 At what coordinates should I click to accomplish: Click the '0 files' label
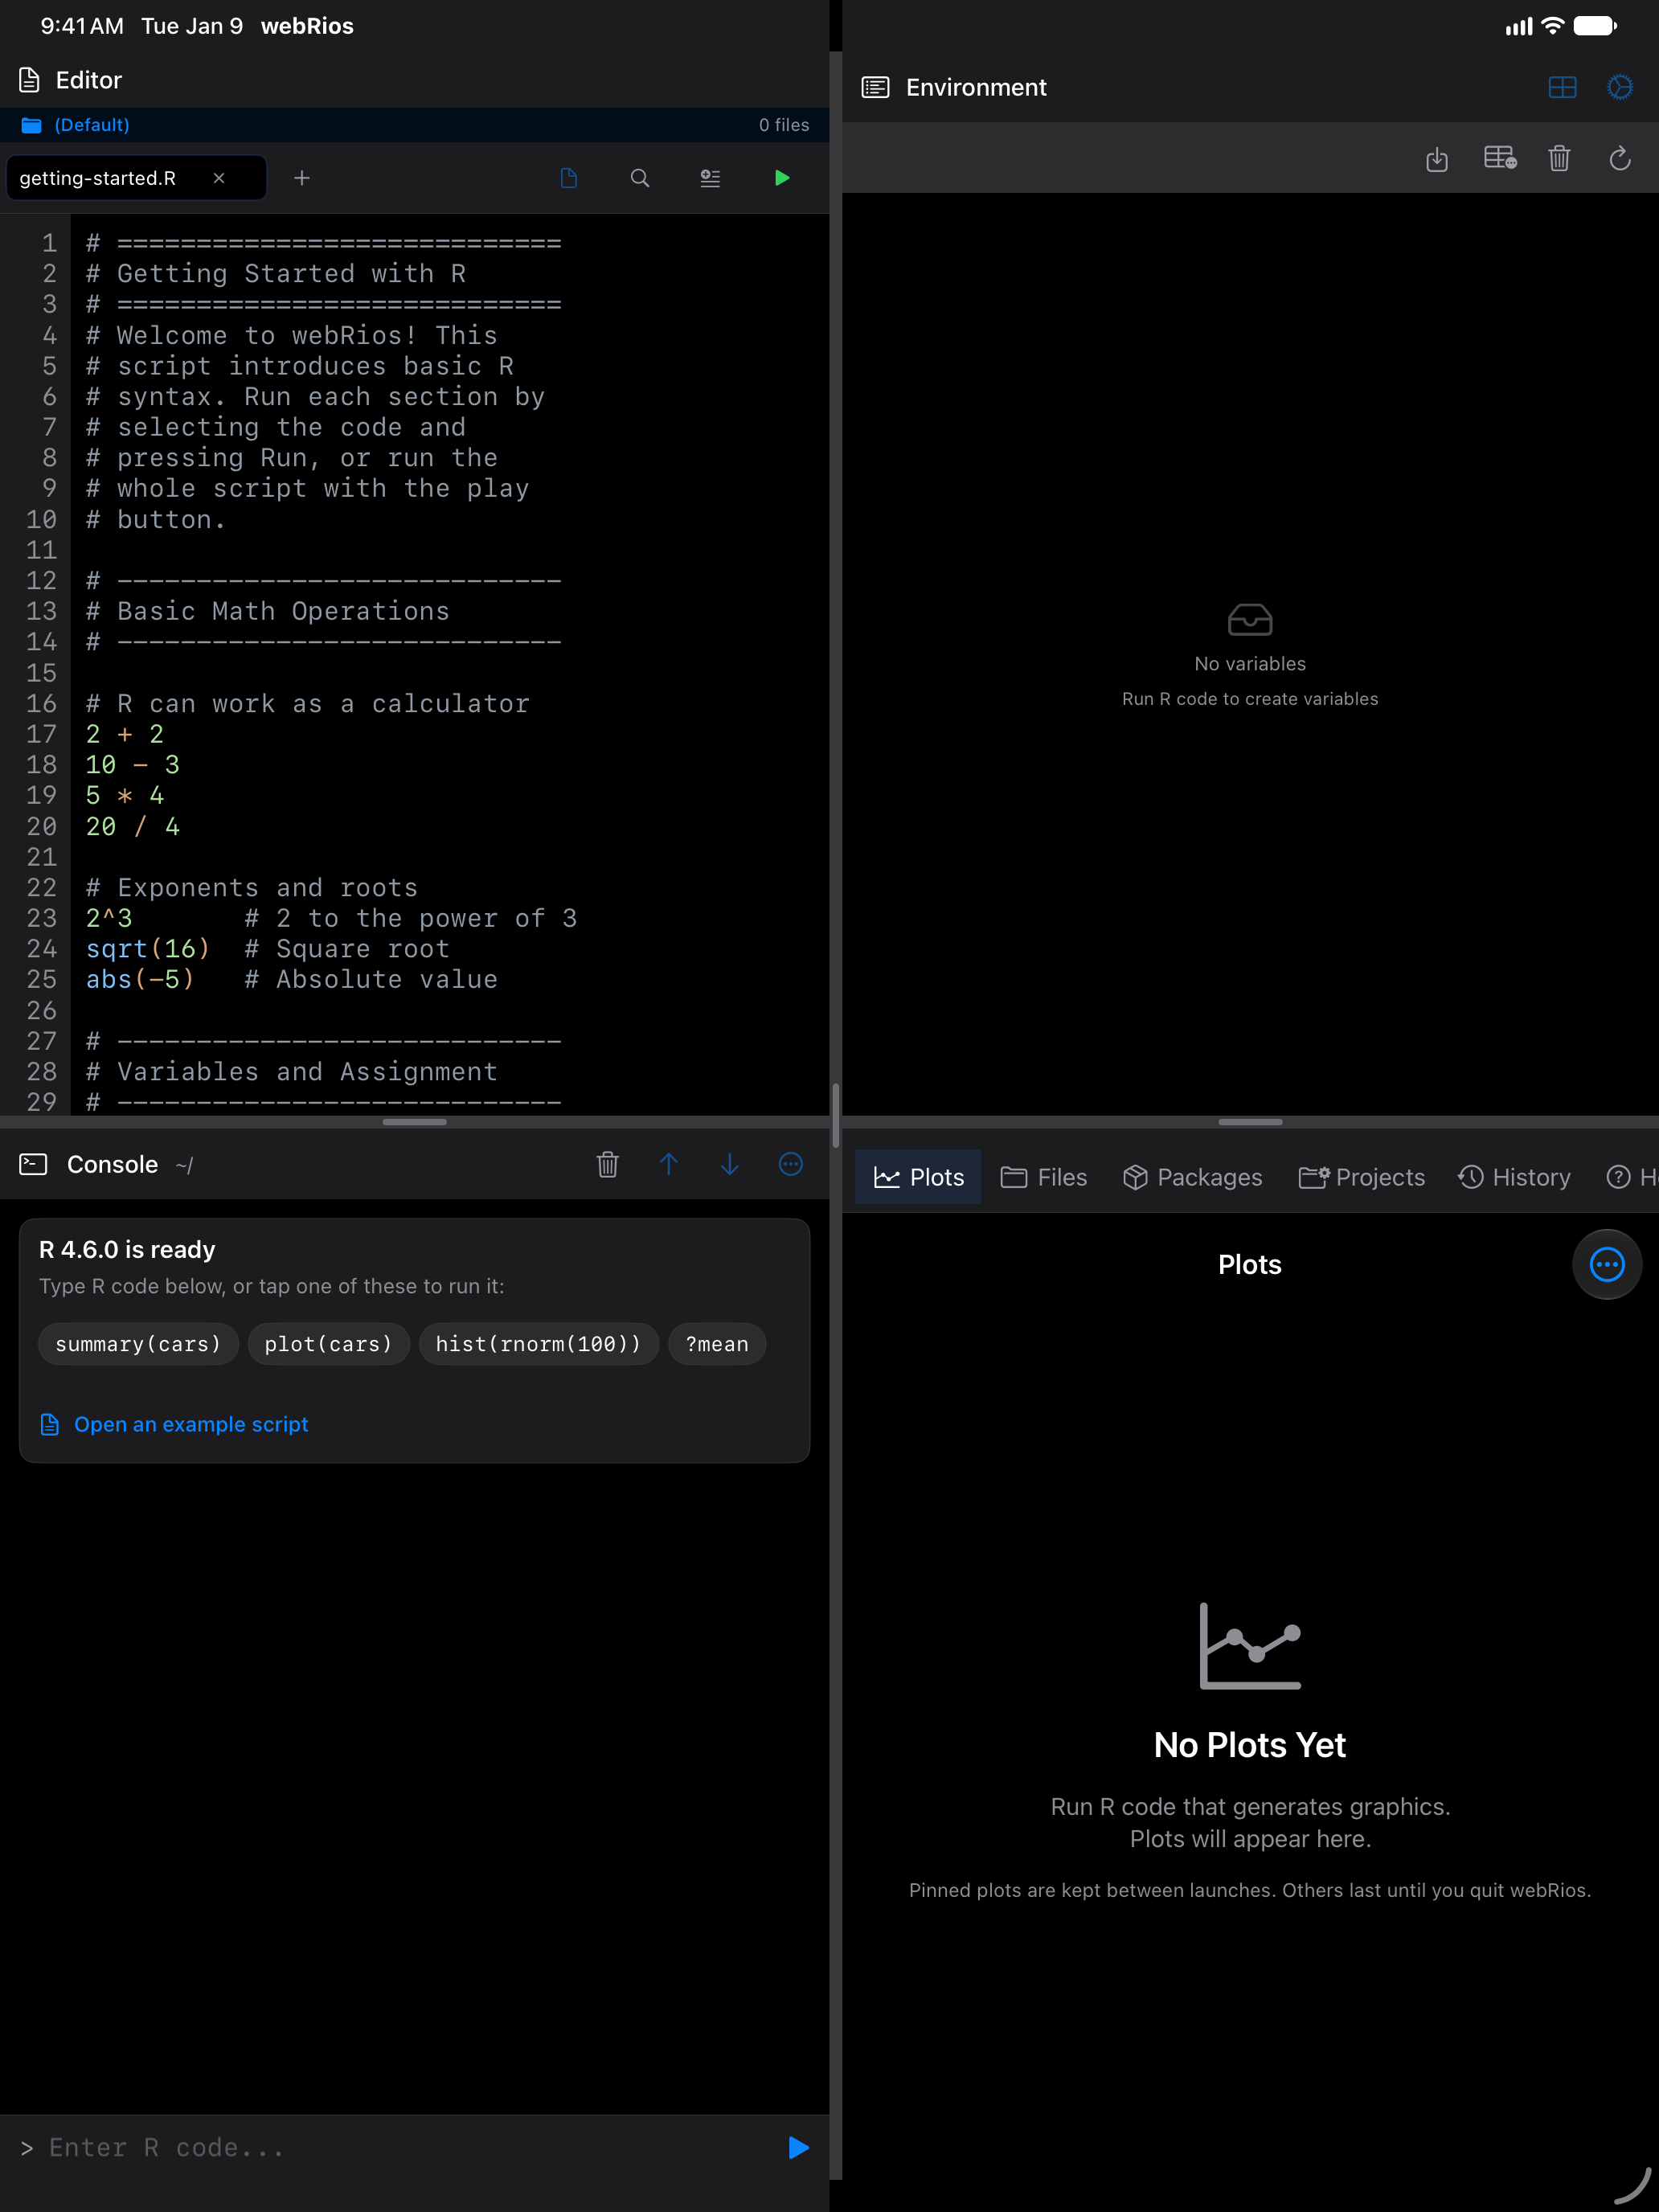[x=784, y=125]
